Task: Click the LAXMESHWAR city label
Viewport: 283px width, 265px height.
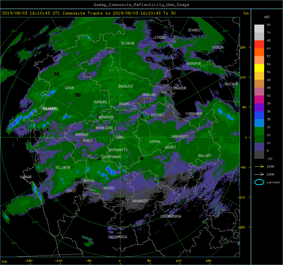Action: point(111,157)
